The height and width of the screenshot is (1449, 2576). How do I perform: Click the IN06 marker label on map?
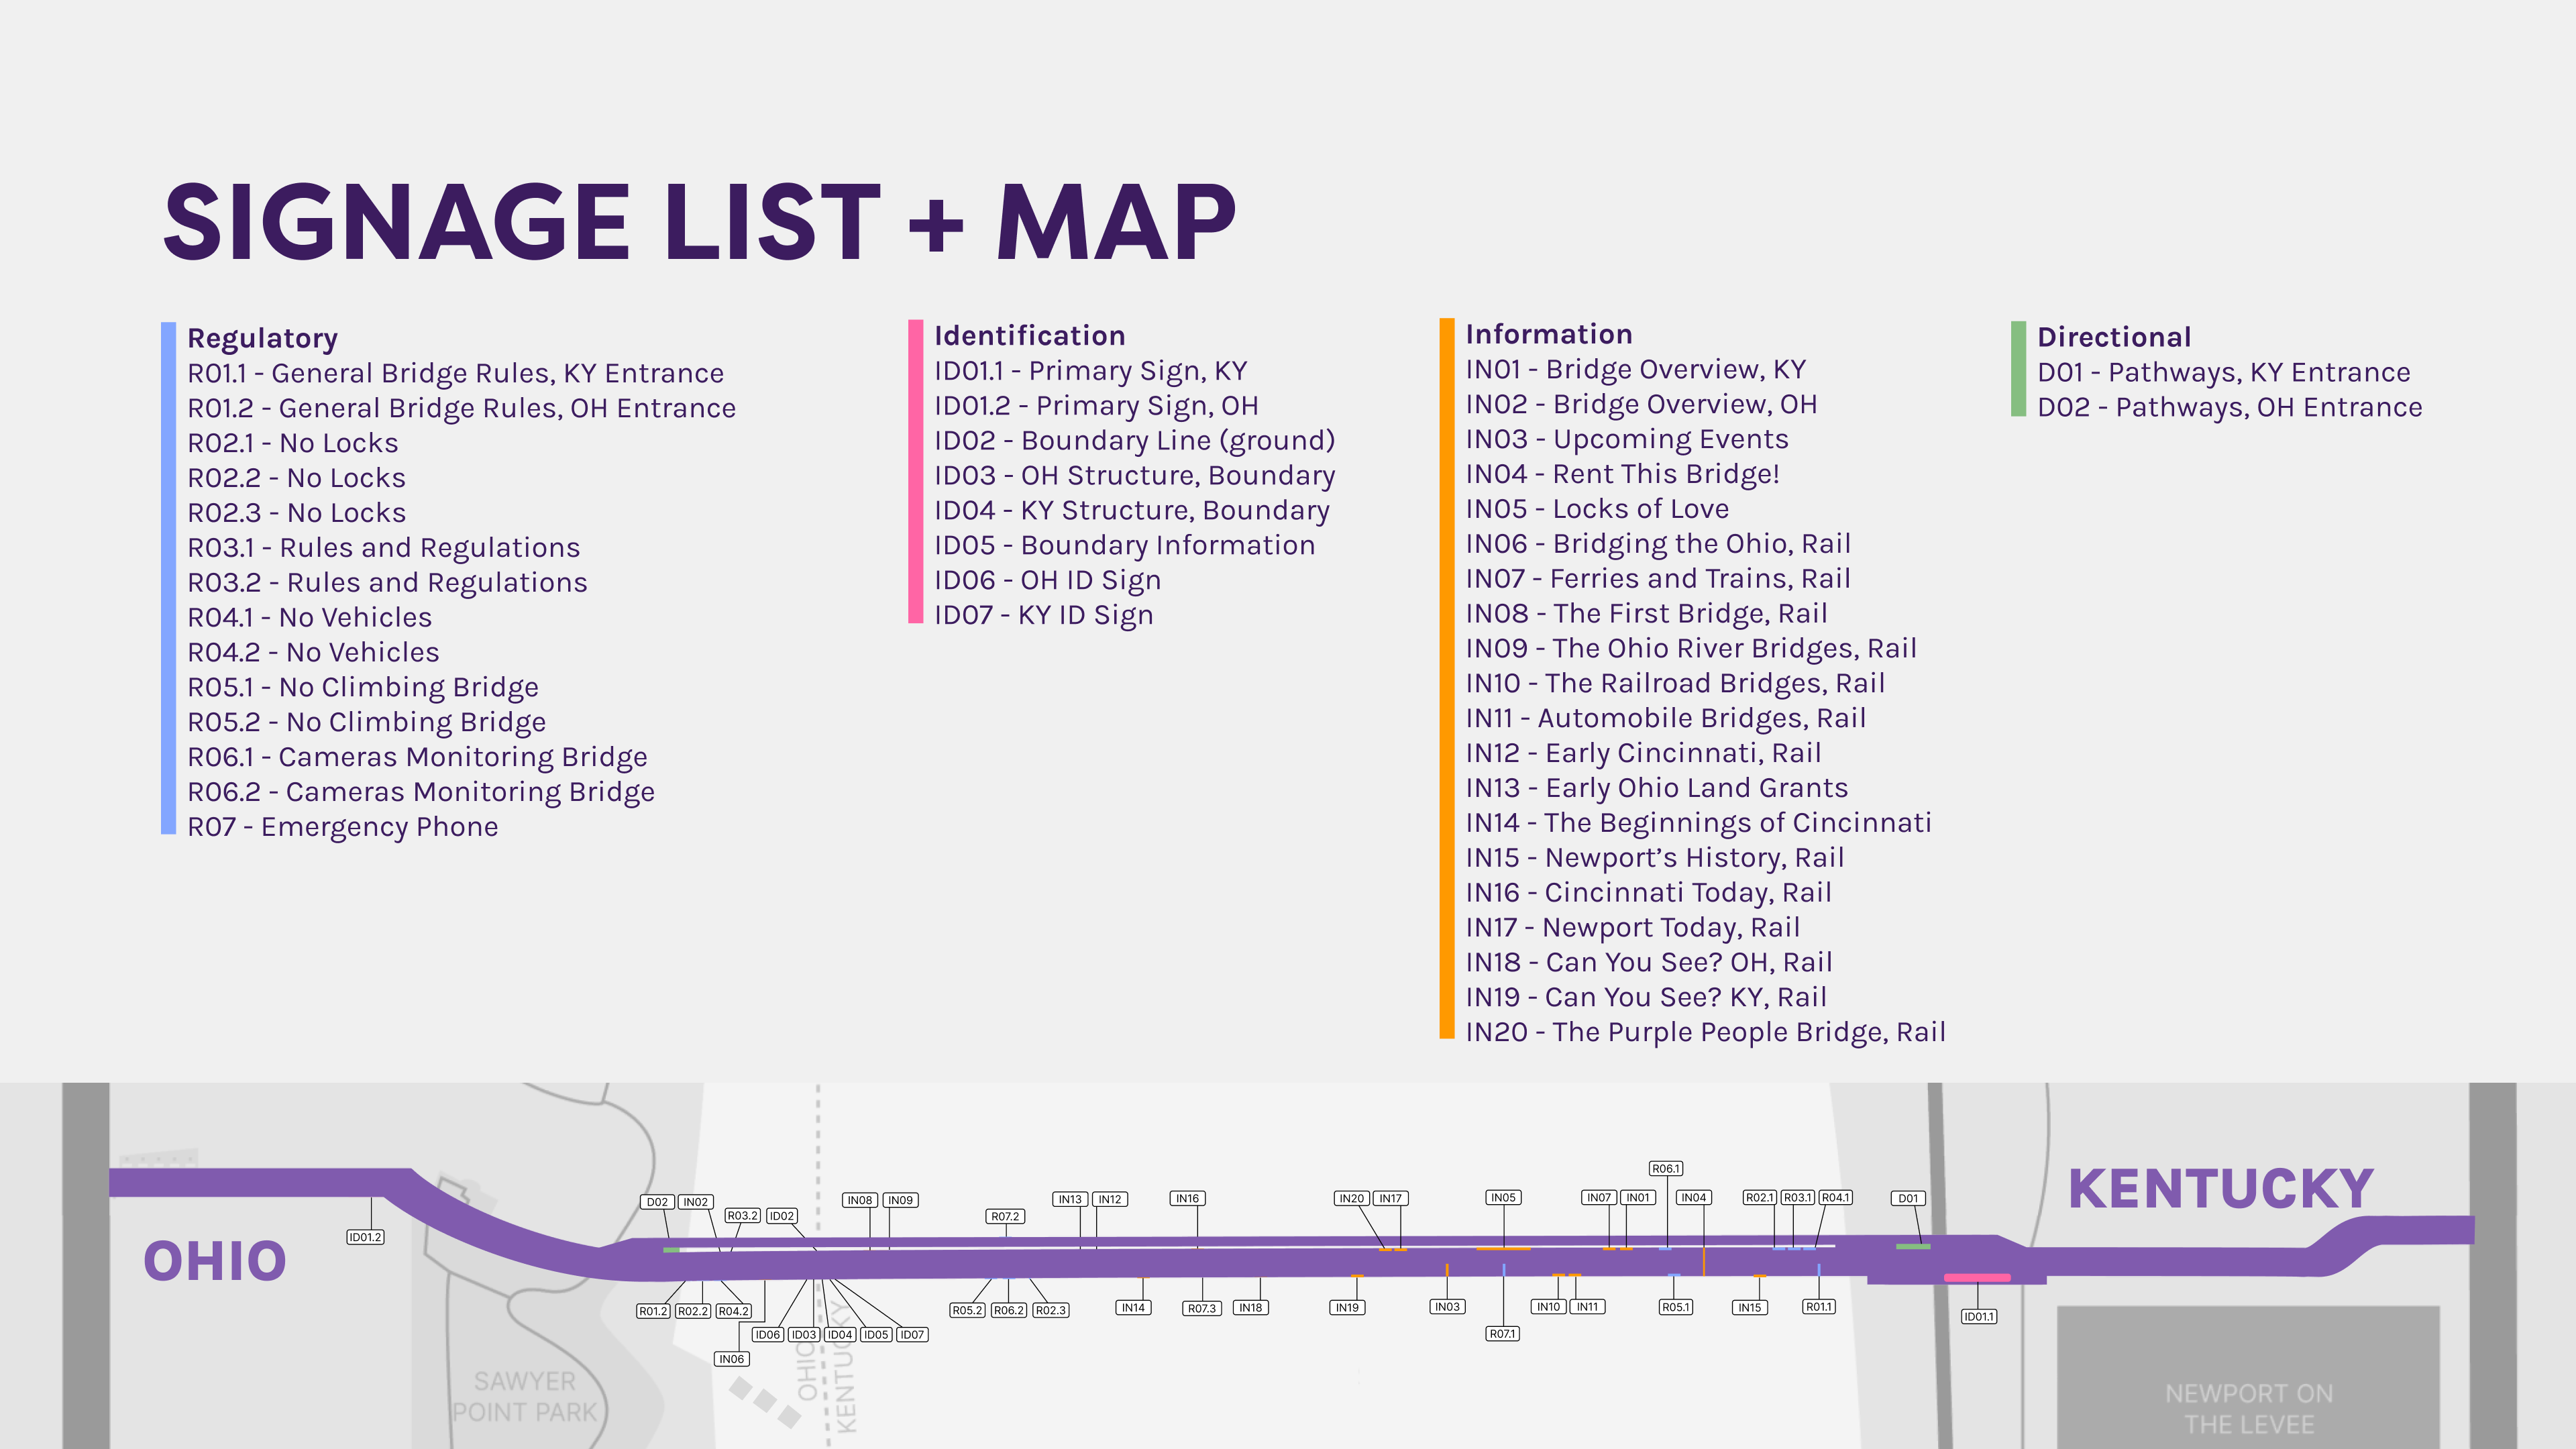coord(731,1359)
